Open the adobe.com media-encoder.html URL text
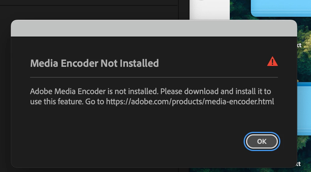The height and width of the screenshot is (172, 311). coord(190,102)
